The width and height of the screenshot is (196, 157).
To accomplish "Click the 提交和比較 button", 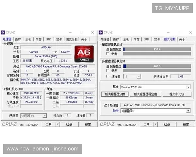I will (177, 94).
